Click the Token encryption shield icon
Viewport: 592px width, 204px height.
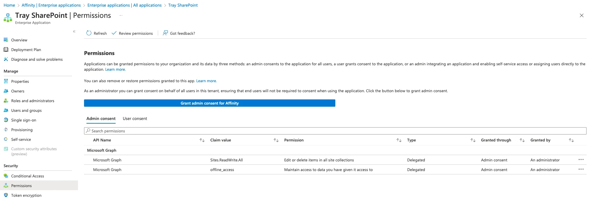pos(6,195)
